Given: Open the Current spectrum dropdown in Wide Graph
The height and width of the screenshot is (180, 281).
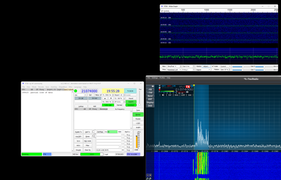Looking at the screenshot, I should click(x=226, y=66).
